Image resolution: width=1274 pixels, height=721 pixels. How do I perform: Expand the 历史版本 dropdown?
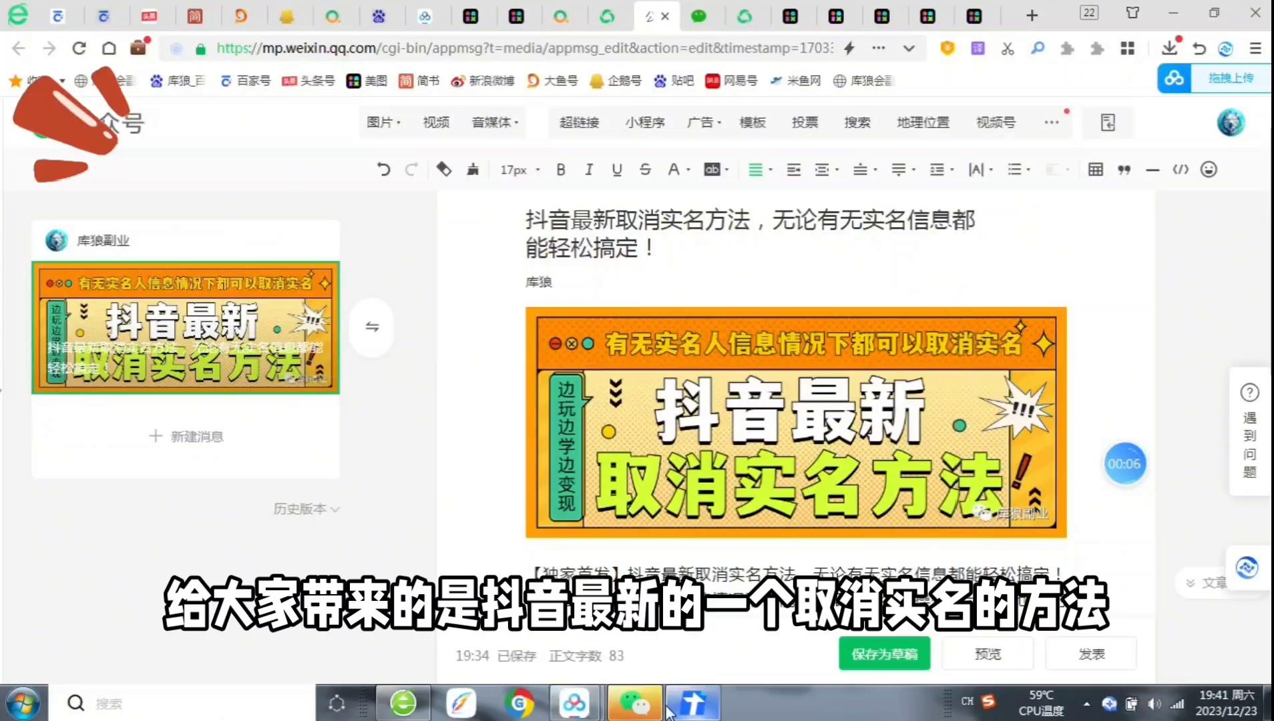(306, 509)
